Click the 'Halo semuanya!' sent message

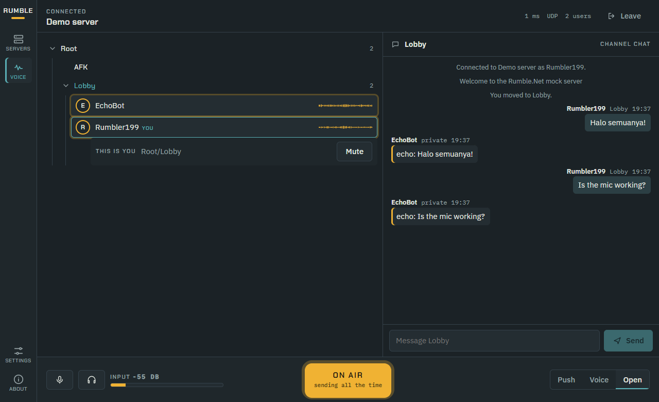pos(617,123)
